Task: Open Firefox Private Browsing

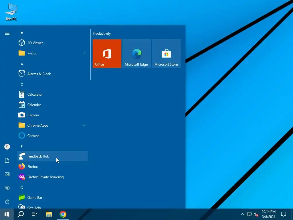Action: click(x=52, y=177)
